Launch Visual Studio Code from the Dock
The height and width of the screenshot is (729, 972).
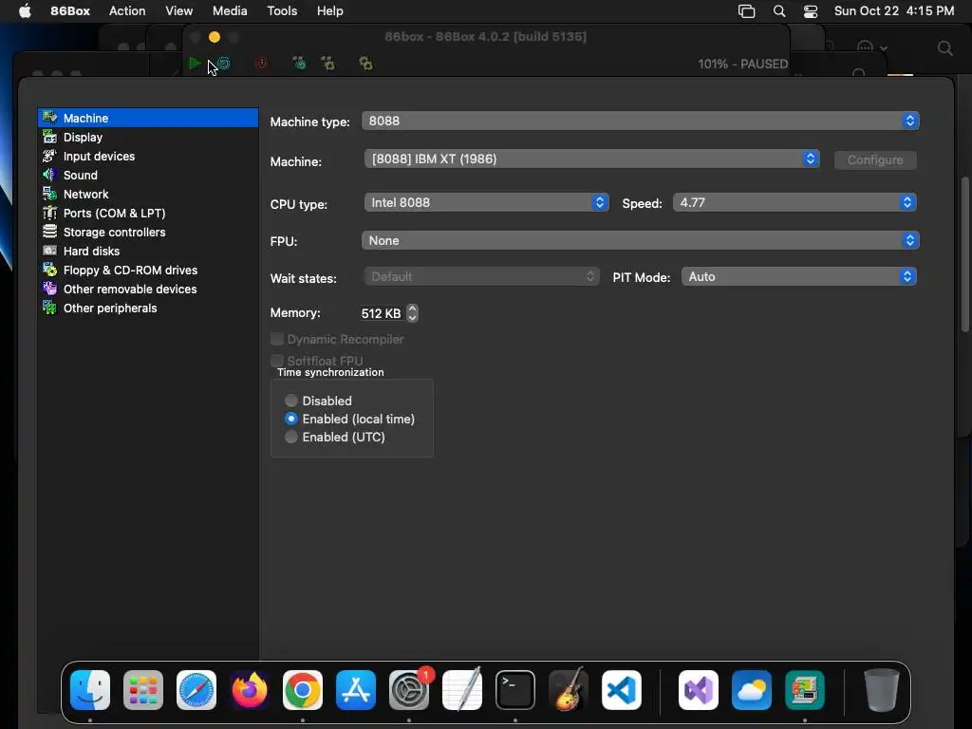click(621, 690)
